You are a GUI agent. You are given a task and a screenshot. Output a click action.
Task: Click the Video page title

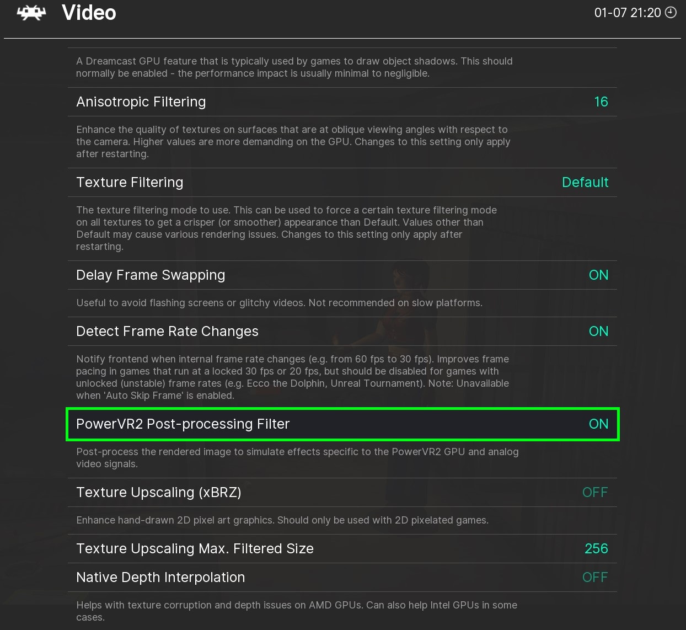[x=89, y=13]
